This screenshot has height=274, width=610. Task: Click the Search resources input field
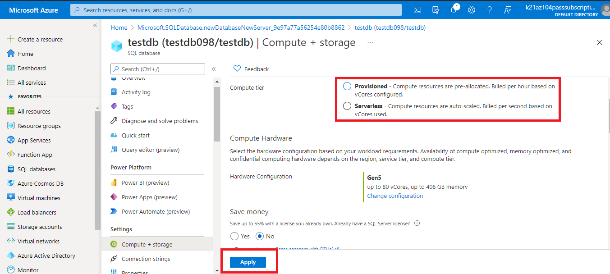(236, 10)
